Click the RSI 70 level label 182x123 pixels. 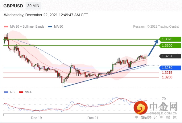click(x=164, y=99)
